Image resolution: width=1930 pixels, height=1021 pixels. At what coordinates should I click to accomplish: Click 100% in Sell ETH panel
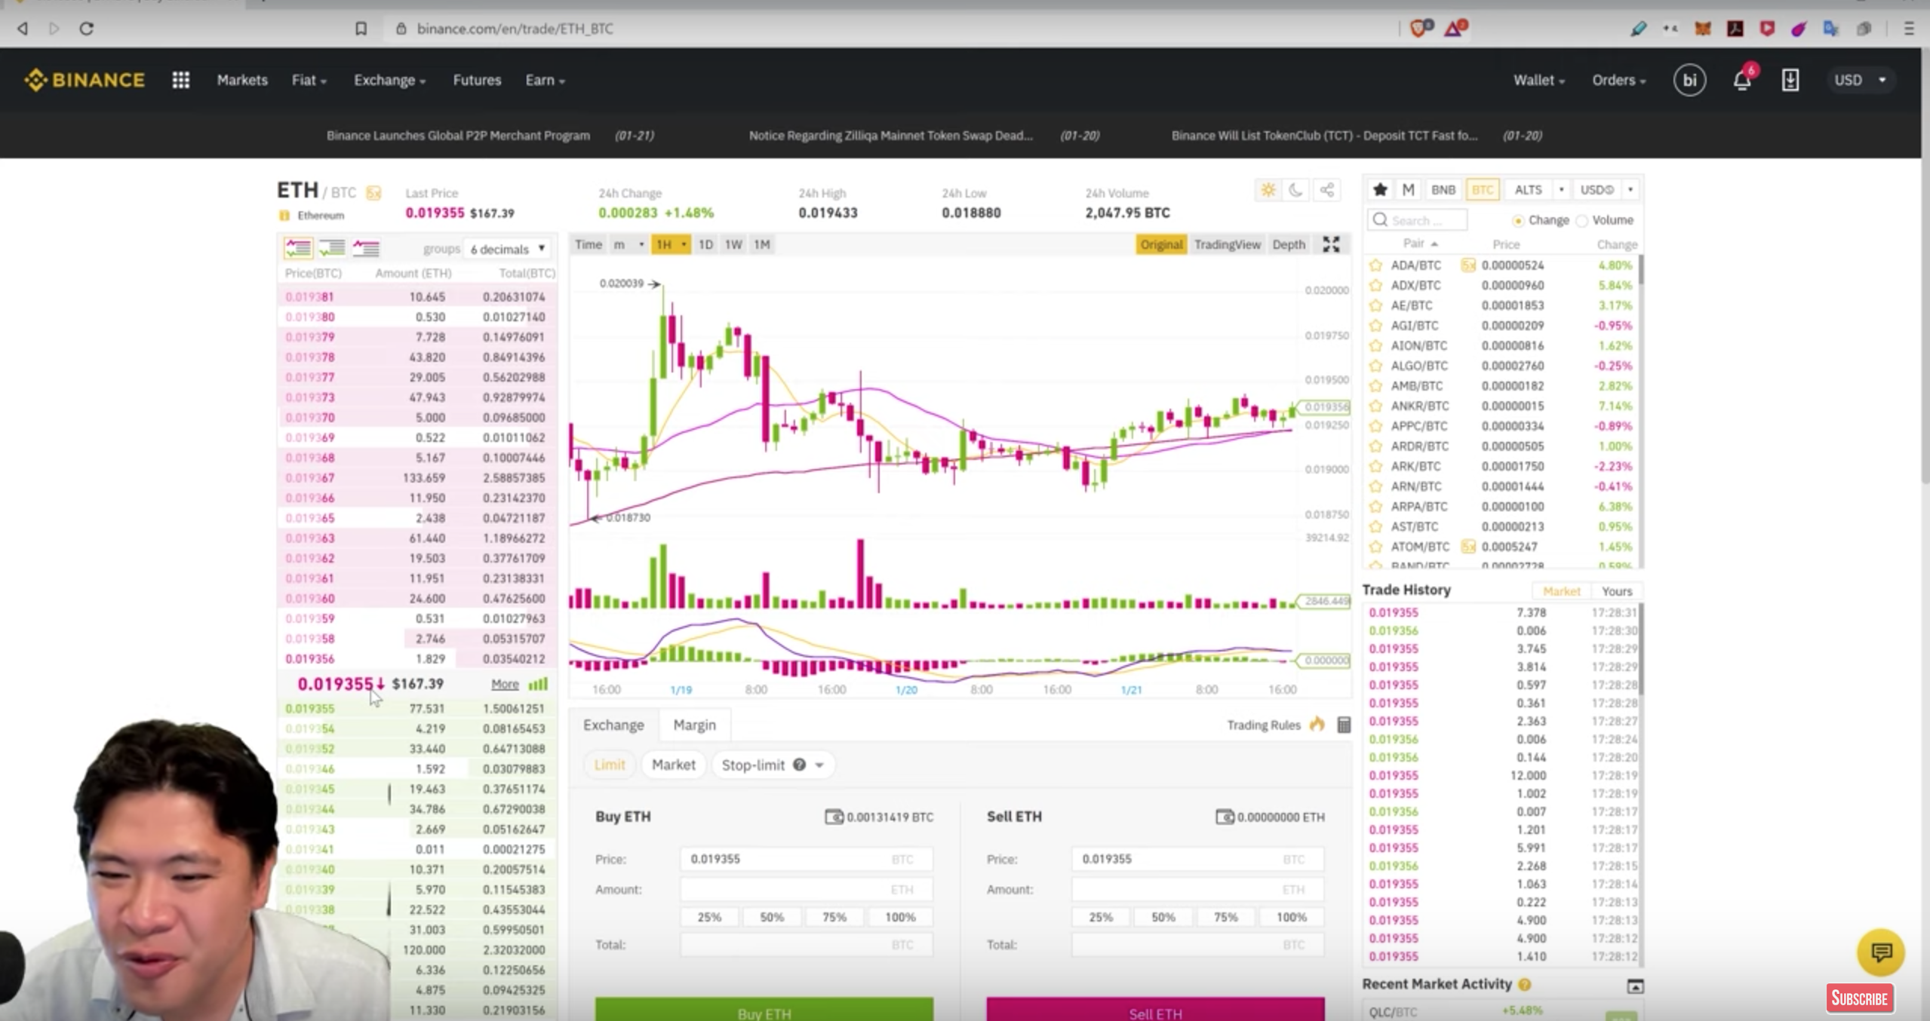[1291, 917]
